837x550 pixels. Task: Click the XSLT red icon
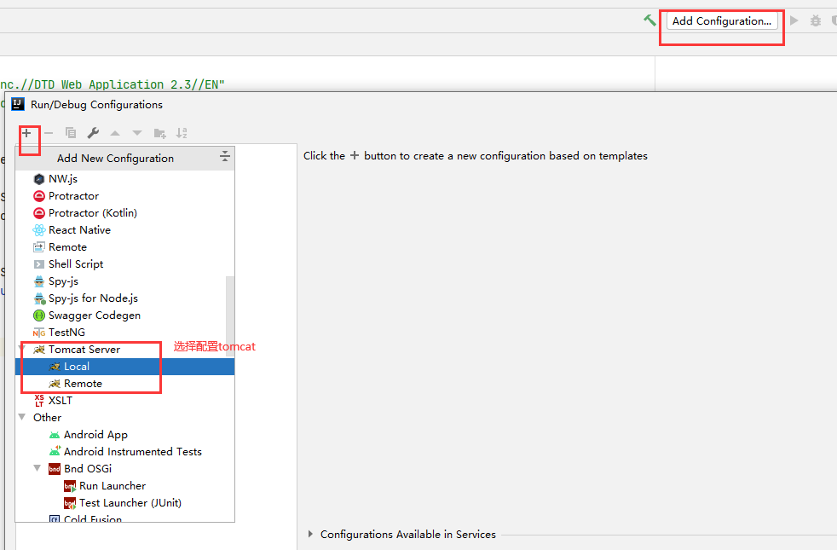(39, 401)
